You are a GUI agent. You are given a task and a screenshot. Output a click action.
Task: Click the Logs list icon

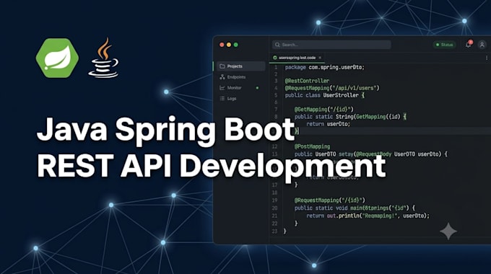pos(222,99)
